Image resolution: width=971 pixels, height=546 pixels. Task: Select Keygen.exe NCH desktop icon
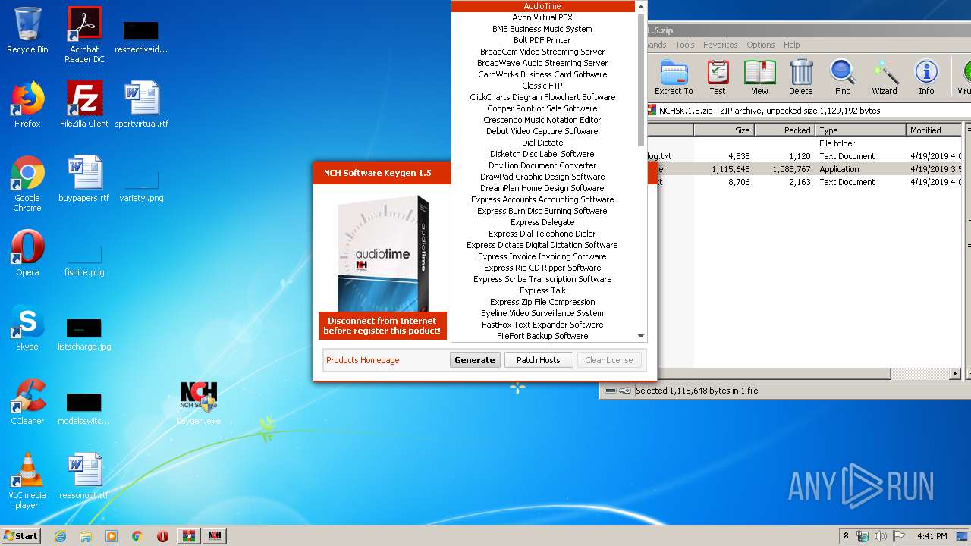(x=199, y=403)
